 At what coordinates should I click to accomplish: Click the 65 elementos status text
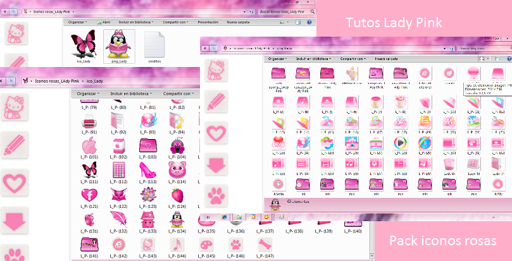click(297, 202)
